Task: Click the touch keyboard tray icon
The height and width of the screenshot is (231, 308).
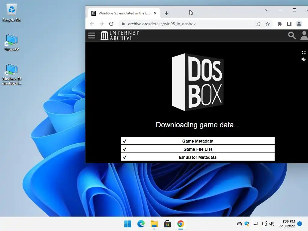Action: click(x=255, y=224)
